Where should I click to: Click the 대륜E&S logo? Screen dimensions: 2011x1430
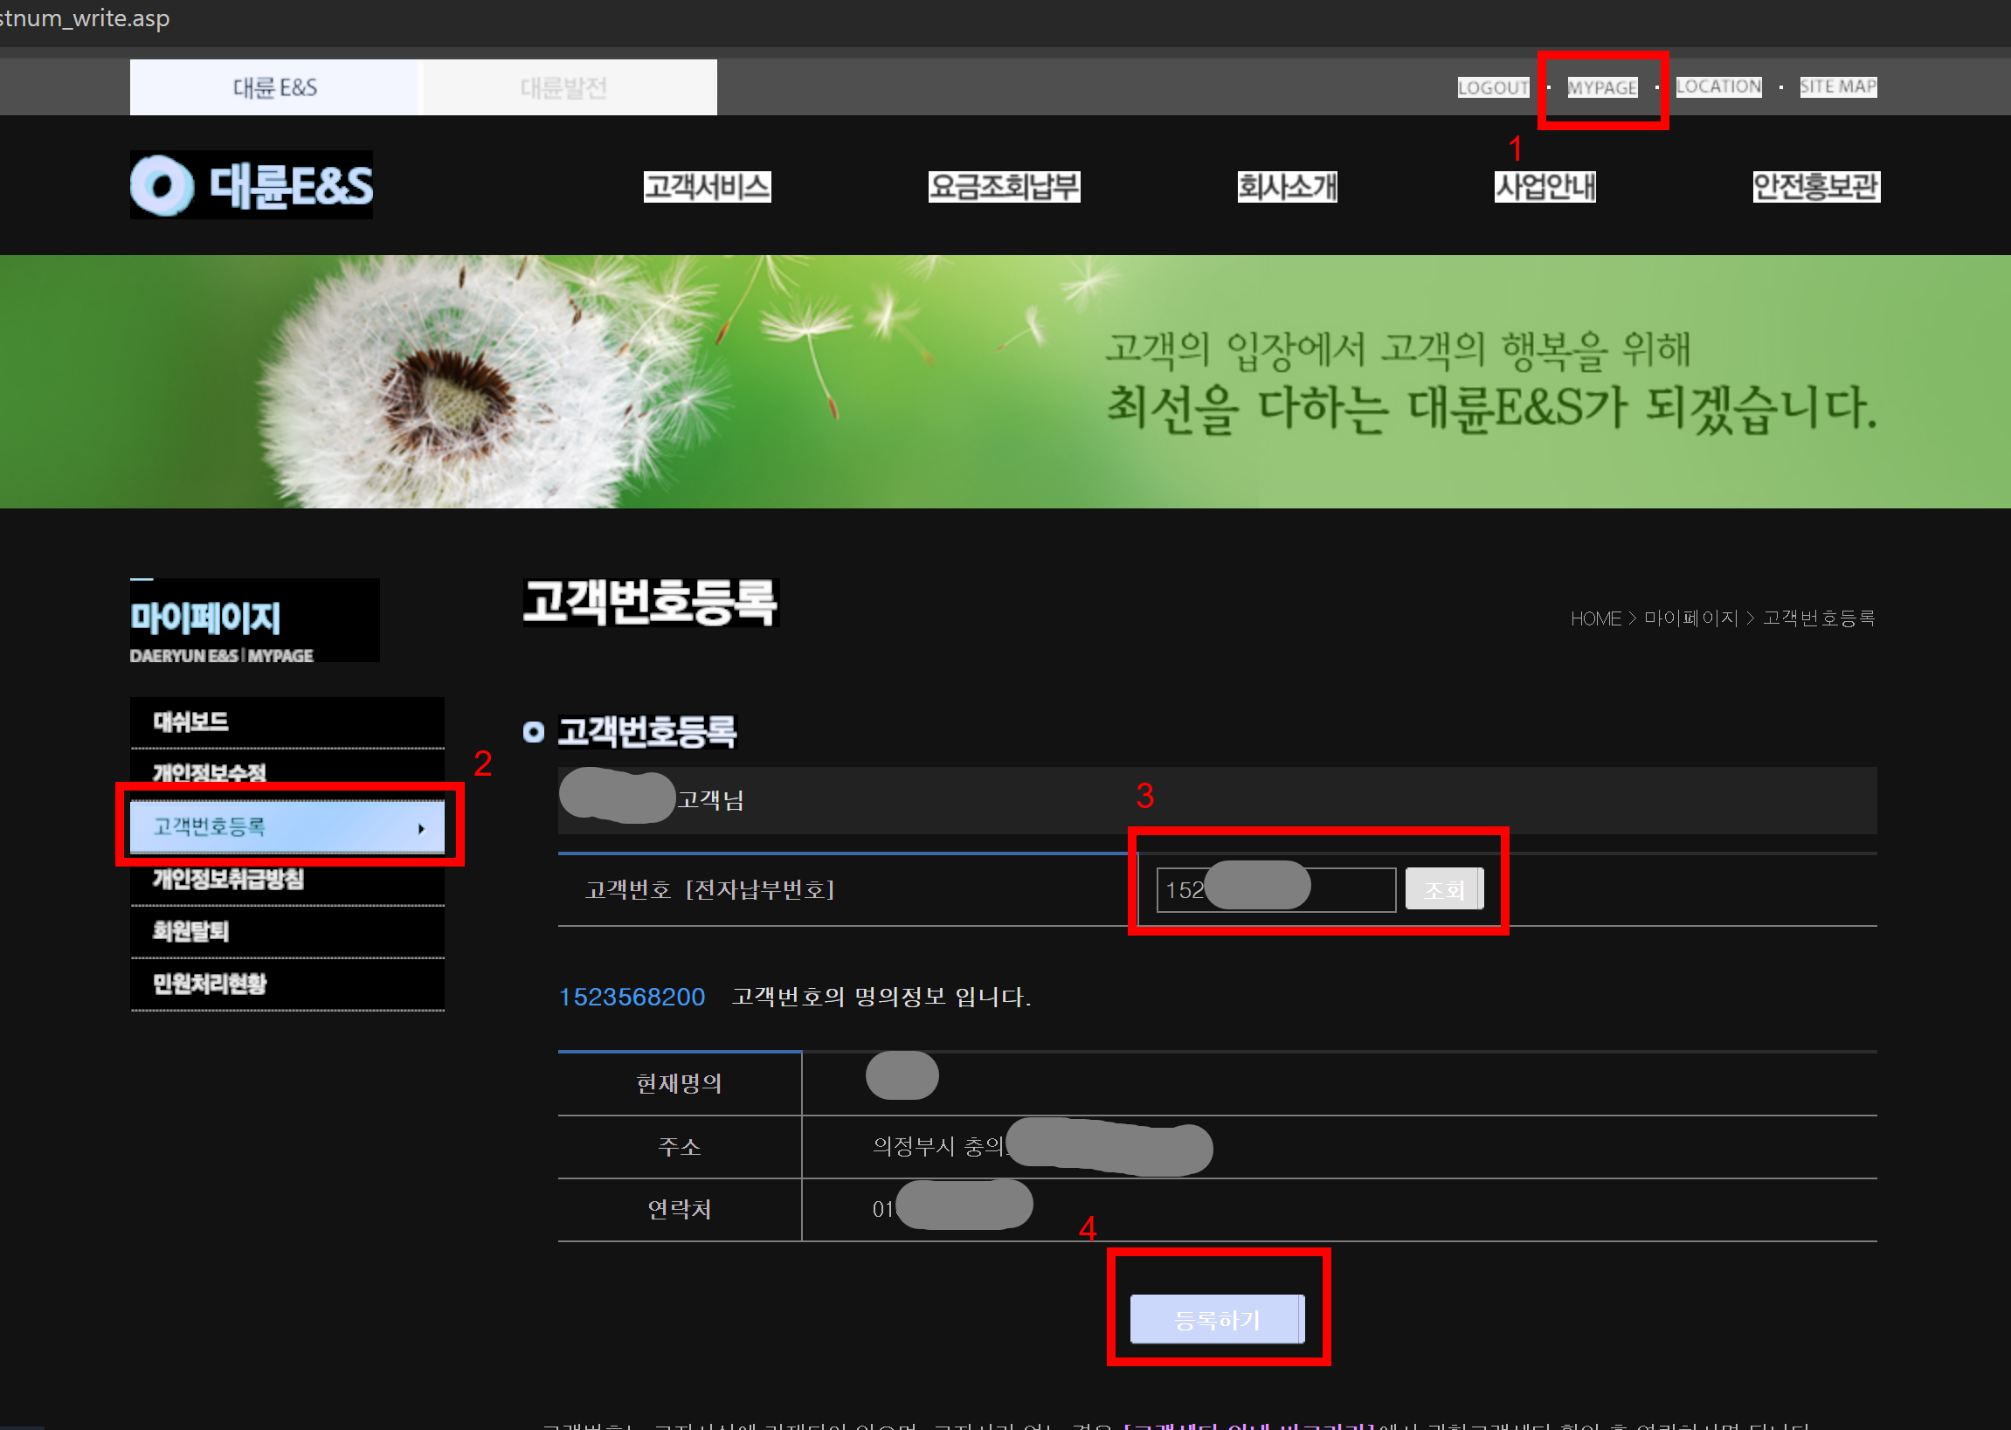point(252,185)
